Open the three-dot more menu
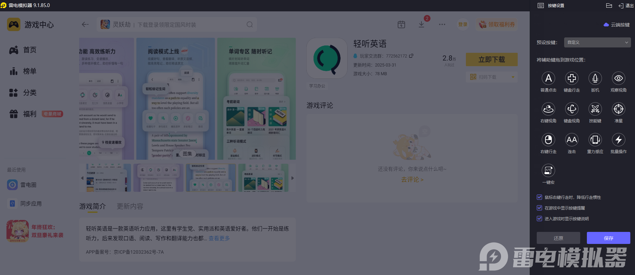 (x=442, y=24)
